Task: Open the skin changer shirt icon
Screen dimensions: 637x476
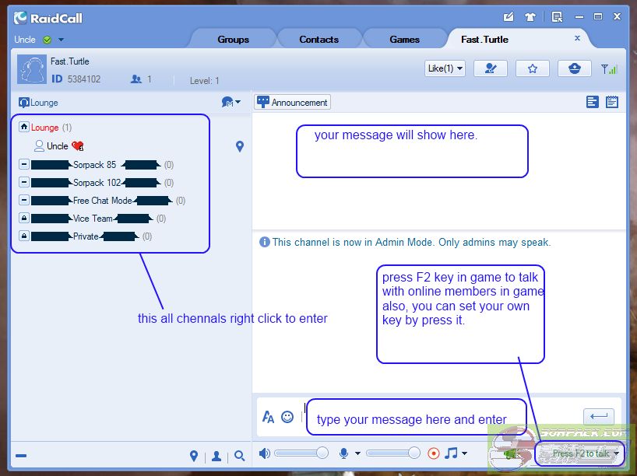Action: tap(530, 17)
